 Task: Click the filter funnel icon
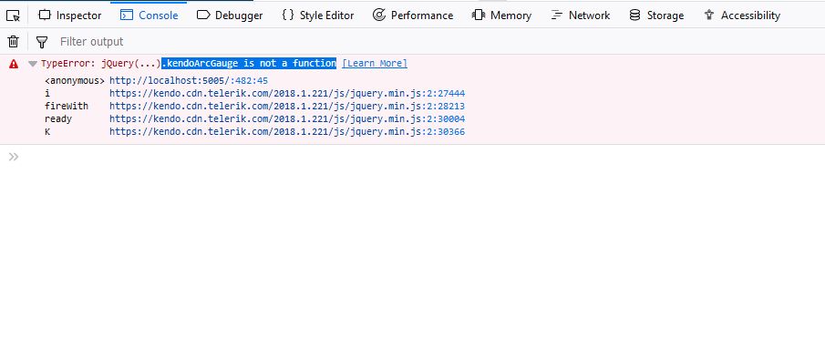(x=42, y=42)
